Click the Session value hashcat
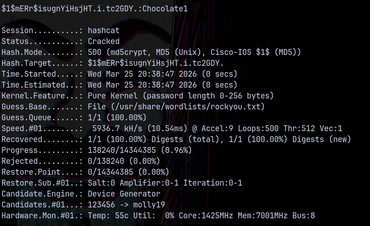This screenshot has height=226, width=370. tap(104, 30)
